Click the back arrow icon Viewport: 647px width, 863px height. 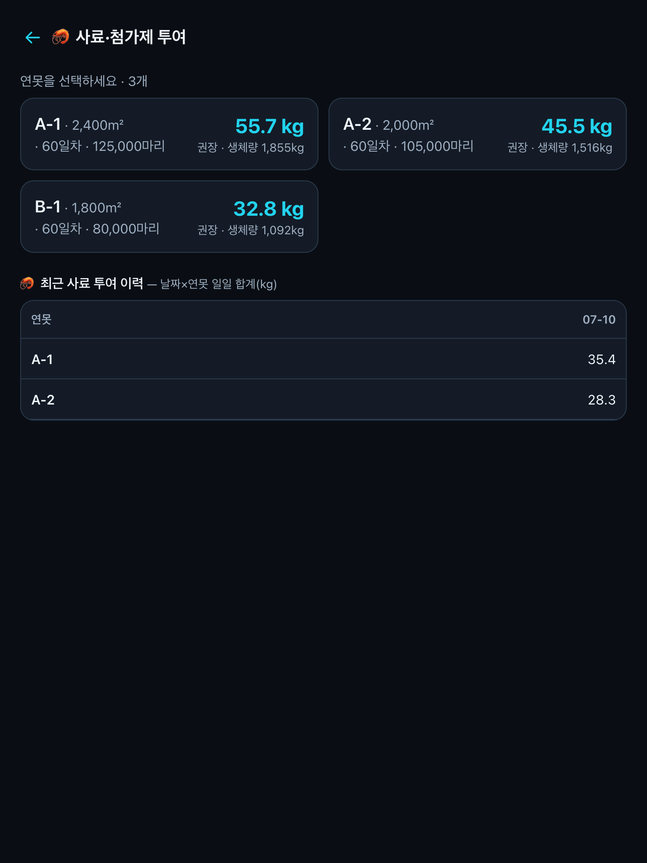(32, 38)
